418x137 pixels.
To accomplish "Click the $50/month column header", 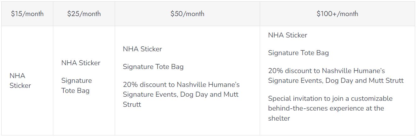I will tap(187, 14).
